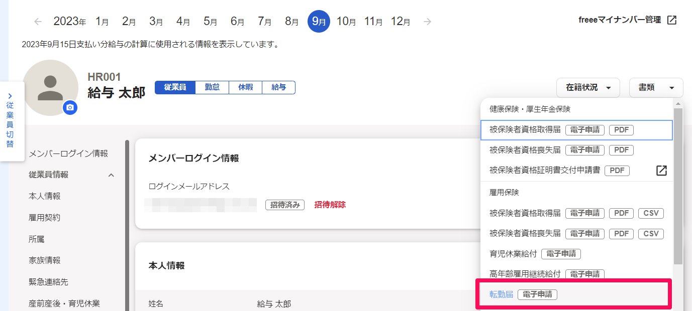Click the year label 2023年
The image size is (692, 311).
[70, 22]
